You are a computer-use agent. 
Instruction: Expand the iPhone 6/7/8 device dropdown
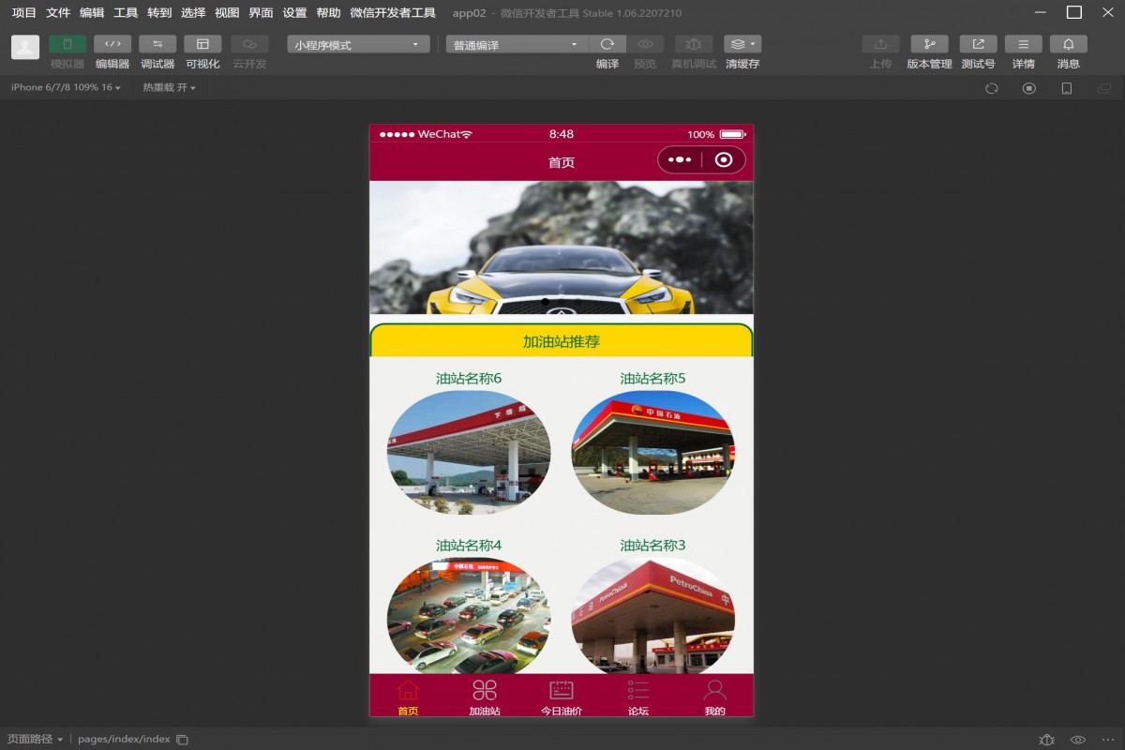pos(66,87)
